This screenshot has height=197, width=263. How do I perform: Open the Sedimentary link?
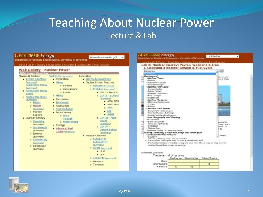pos(40,140)
